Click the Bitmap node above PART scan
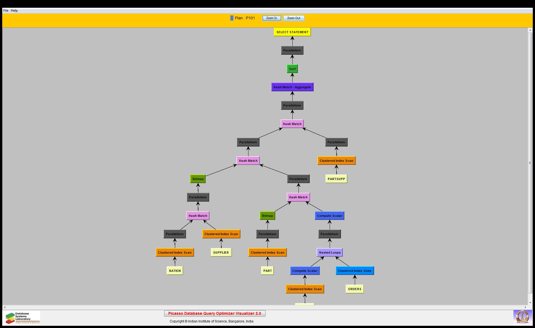Image resolution: width=535 pixels, height=328 pixels. point(267,216)
